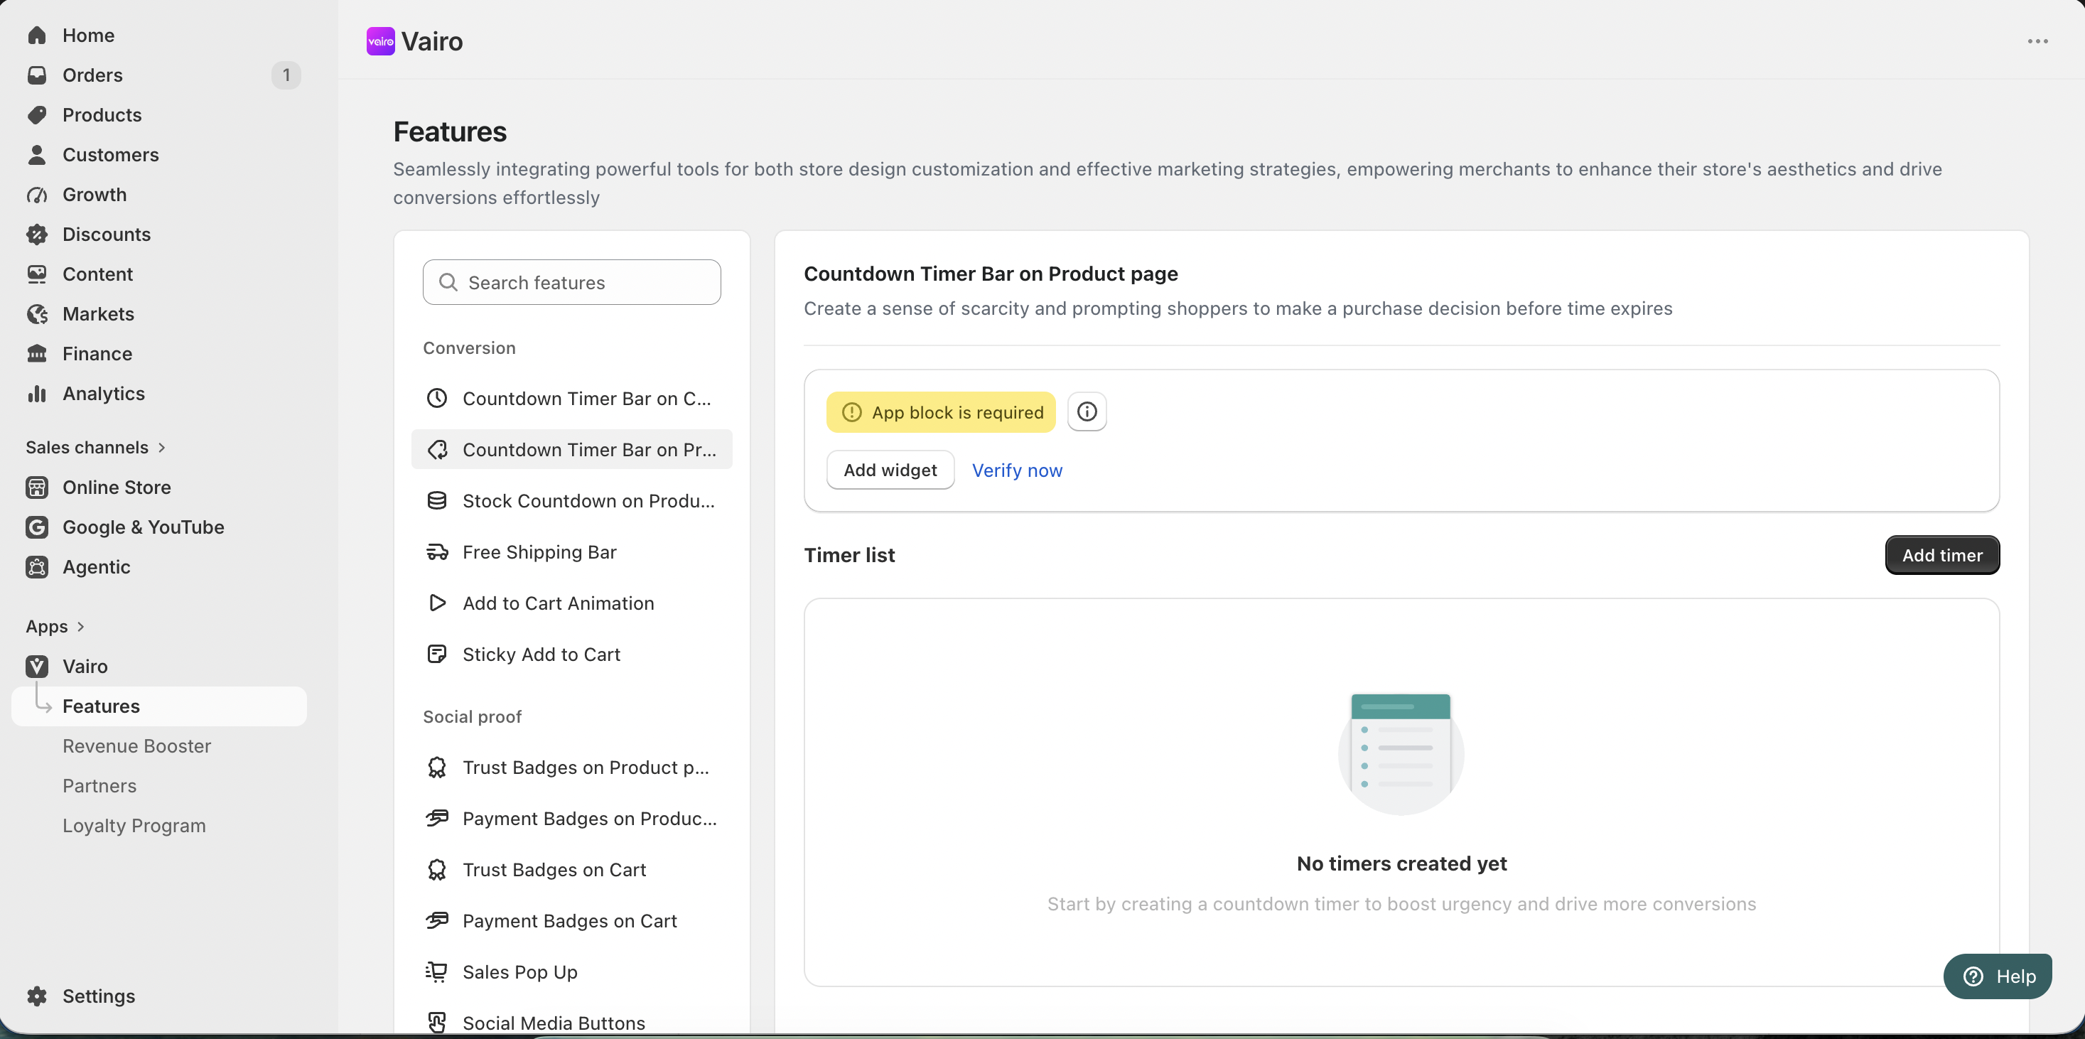This screenshot has width=2085, height=1039.
Task: Click the Search features input field
Action: [571, 282]
